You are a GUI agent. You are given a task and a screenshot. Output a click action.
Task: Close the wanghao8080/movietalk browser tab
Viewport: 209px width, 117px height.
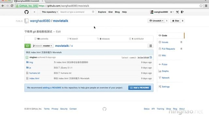42,1
